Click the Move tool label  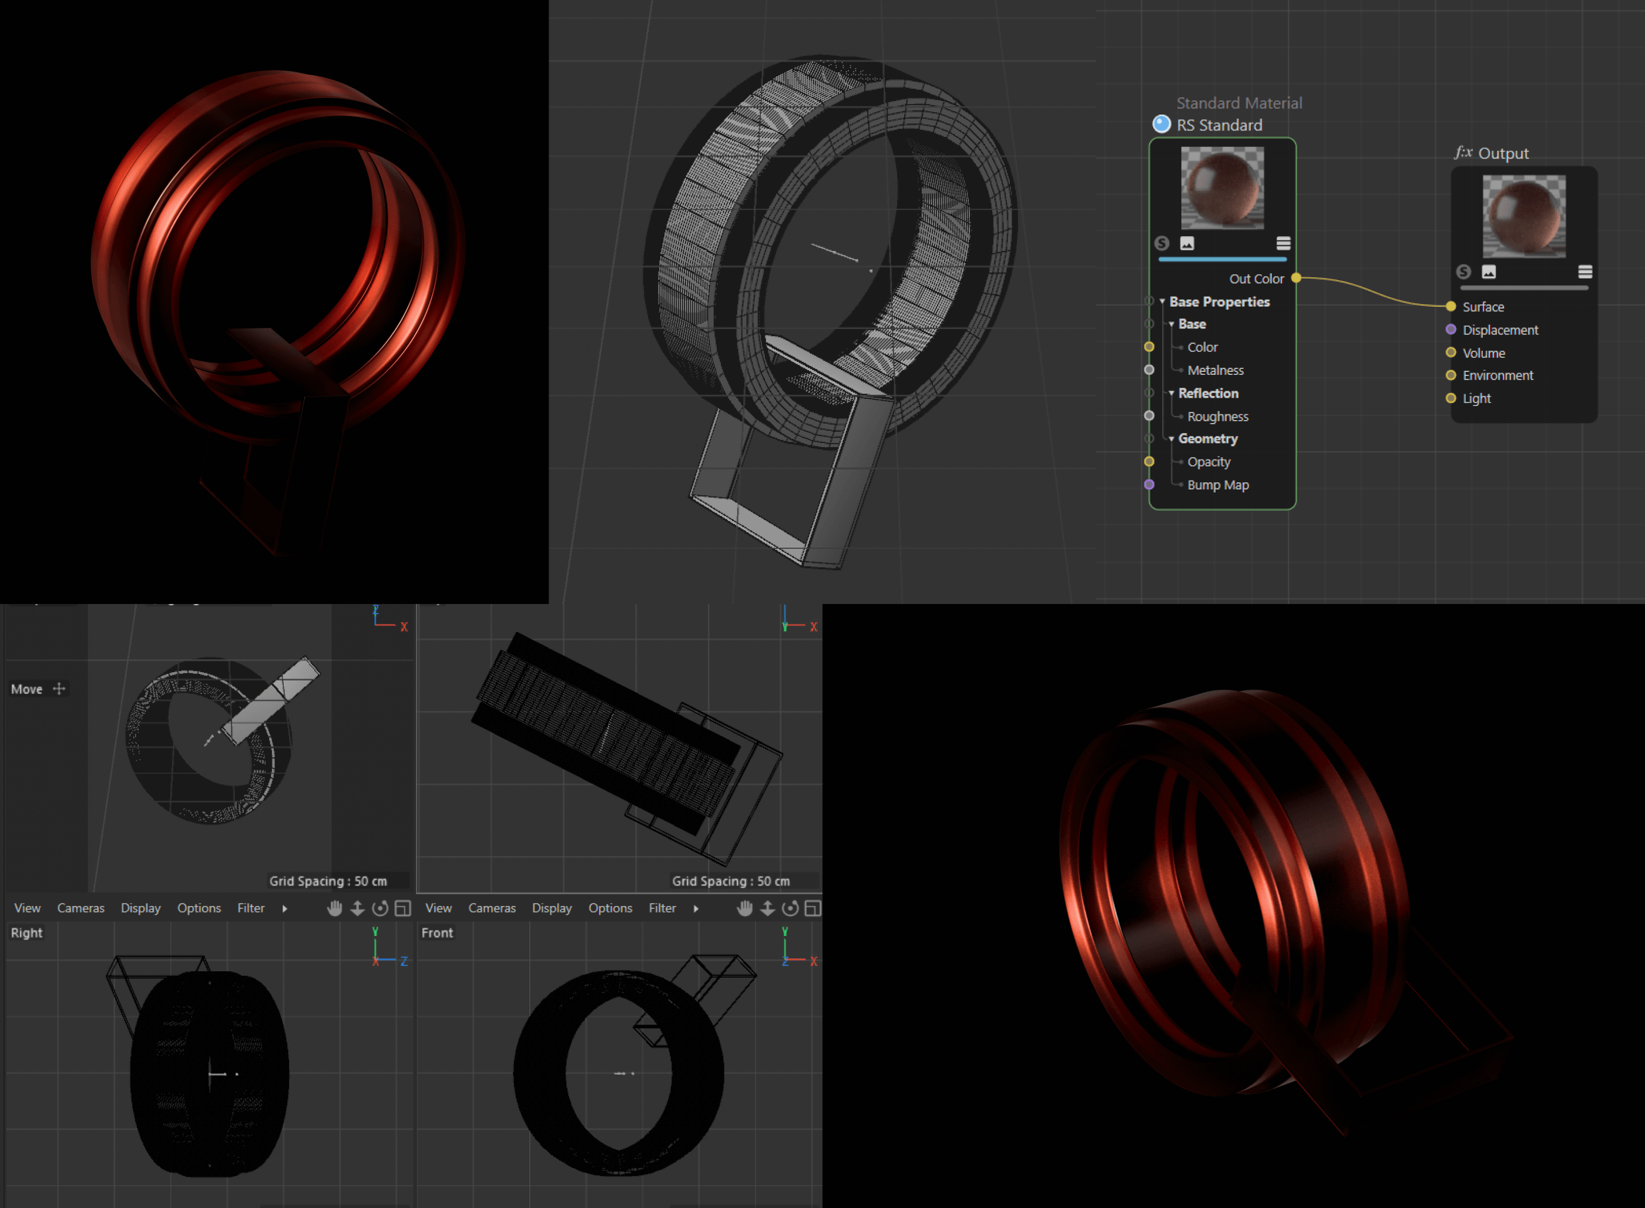pos(27,689)
